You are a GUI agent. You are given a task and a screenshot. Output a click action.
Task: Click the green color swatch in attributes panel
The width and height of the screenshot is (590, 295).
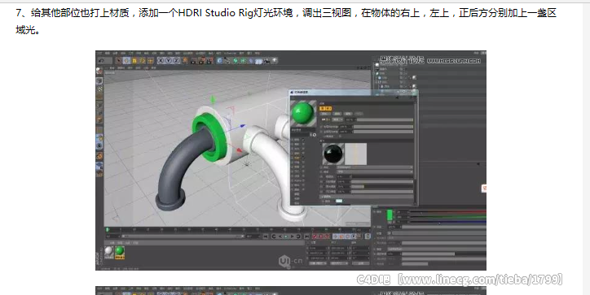pos(390,215)
